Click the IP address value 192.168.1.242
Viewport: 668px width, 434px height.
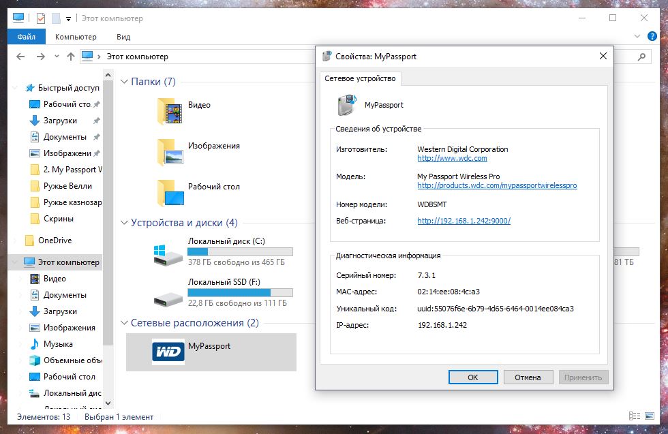pos(442,325)
